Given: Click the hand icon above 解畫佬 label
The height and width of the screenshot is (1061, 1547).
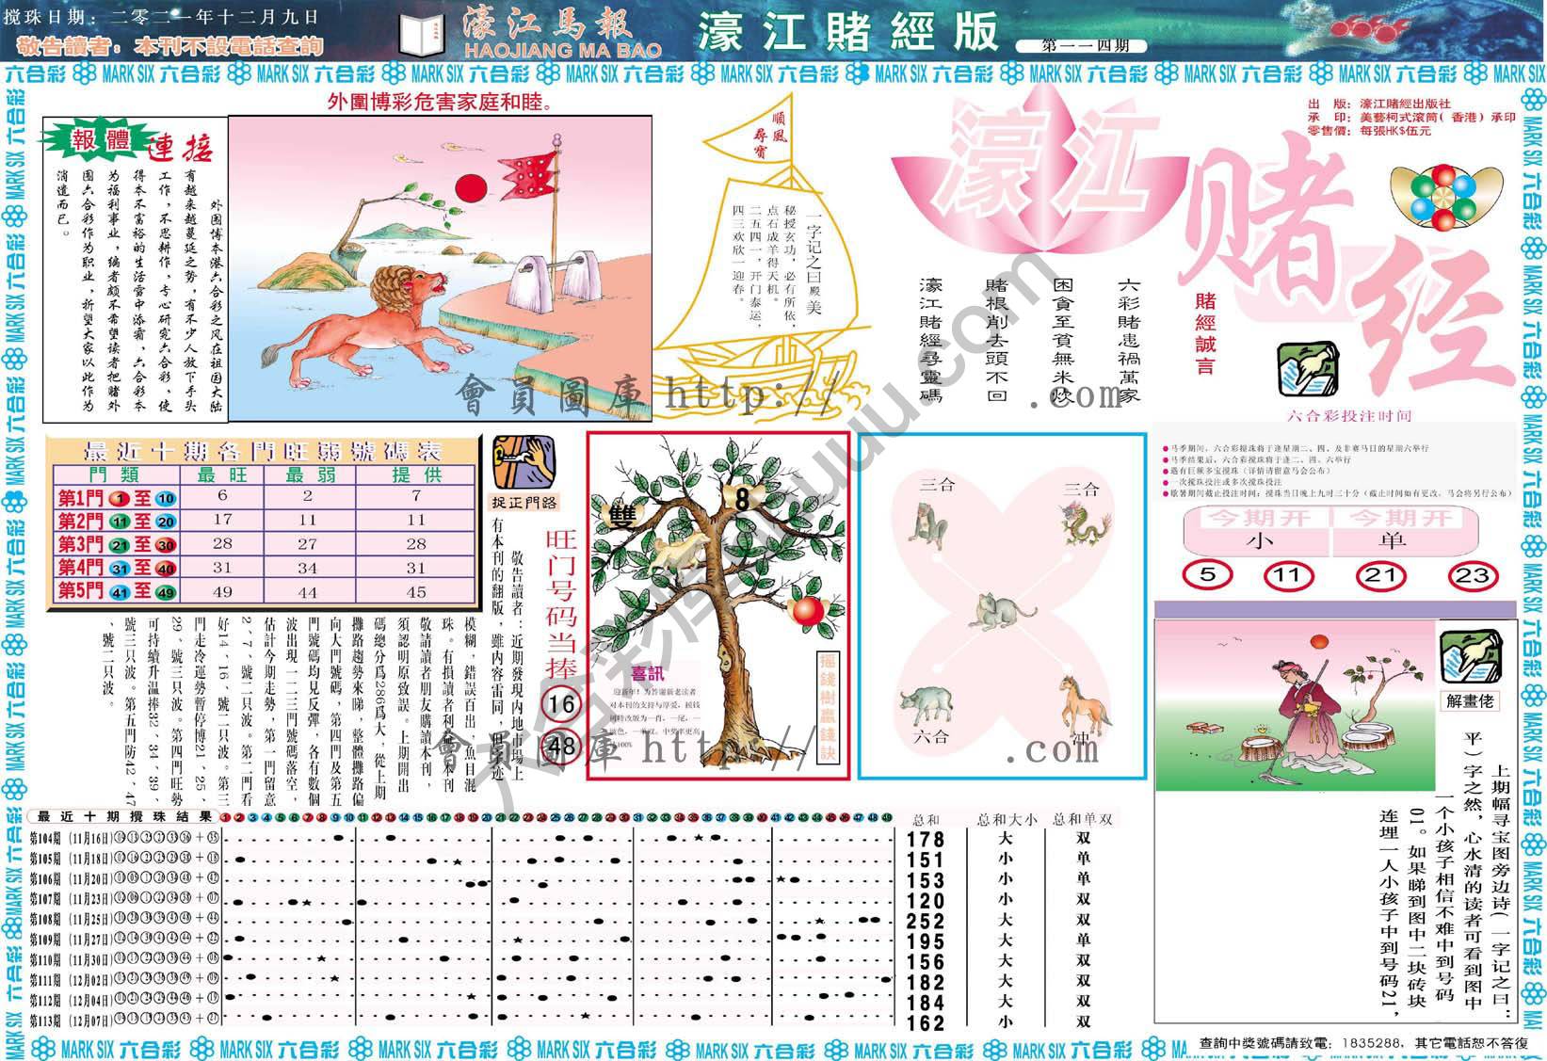Looking at the screenshot, I should click(x=1471, y=657).
